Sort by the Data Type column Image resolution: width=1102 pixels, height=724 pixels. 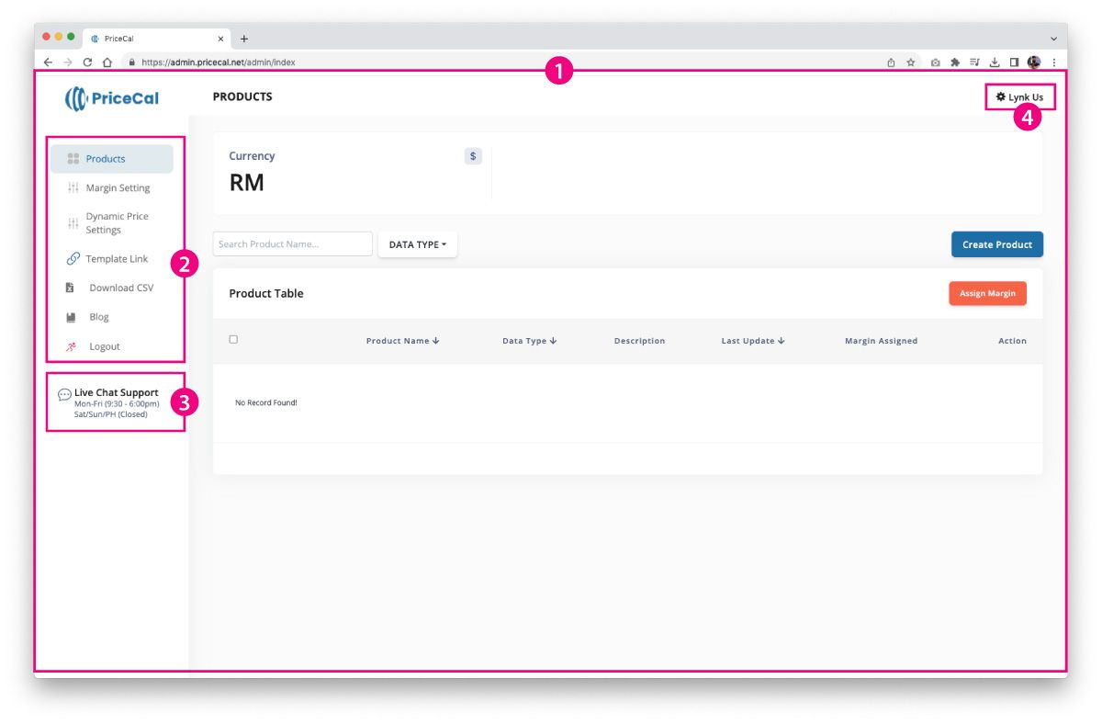coord(529,341)
